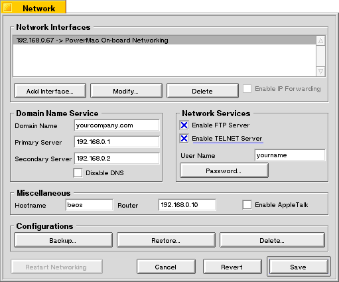Toggle Enable FTP Server checkbox
339x282 pixels.
coord(184,125)
